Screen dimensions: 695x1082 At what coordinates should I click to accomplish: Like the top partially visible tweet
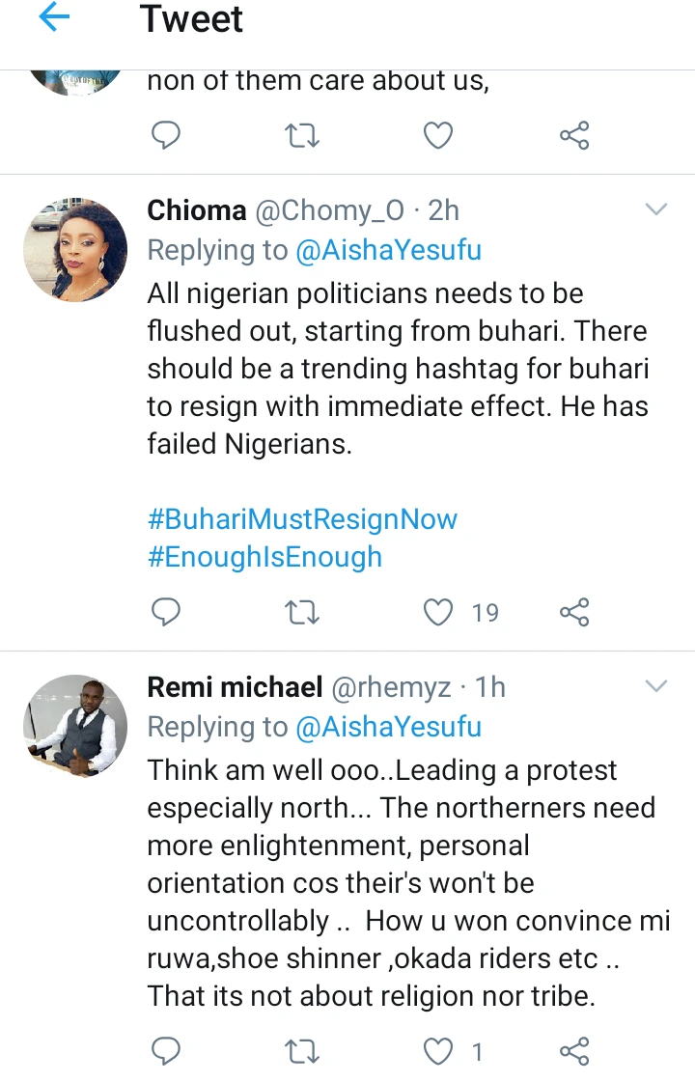(x=439, y=136)
